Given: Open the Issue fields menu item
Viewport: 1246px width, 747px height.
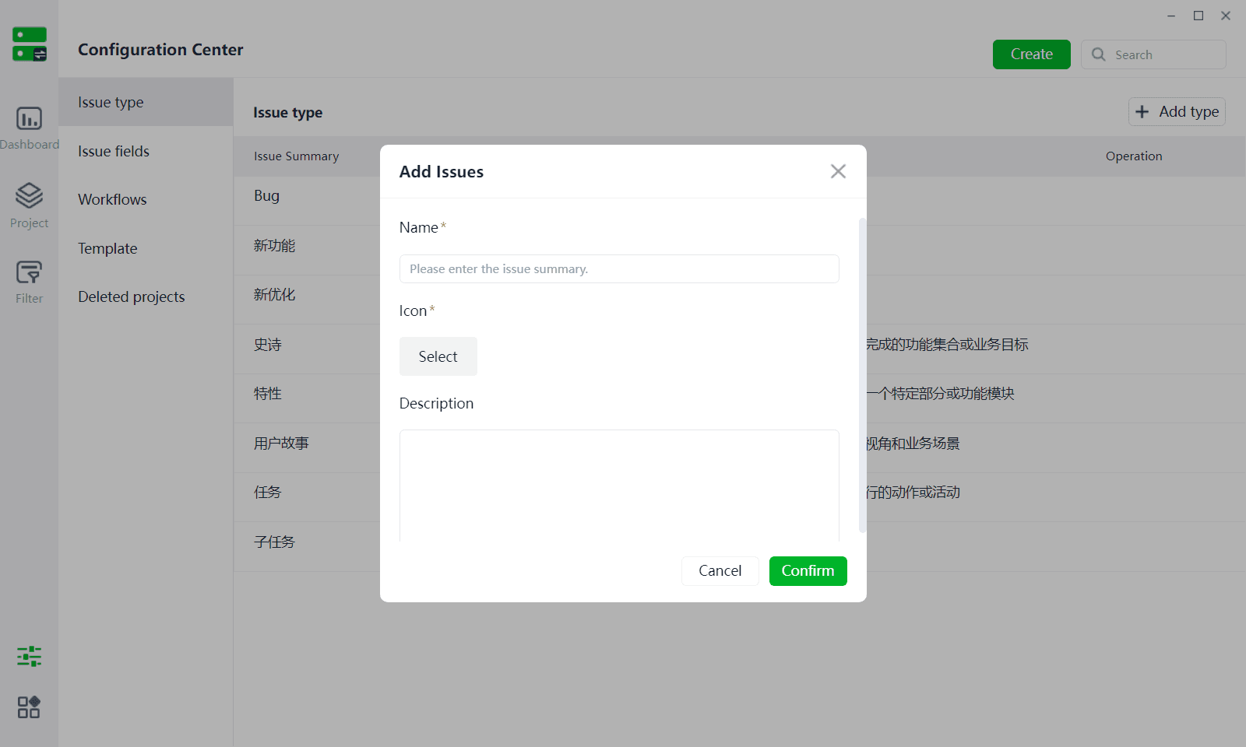Looking at the screenshot, I should tap(146, 151).
